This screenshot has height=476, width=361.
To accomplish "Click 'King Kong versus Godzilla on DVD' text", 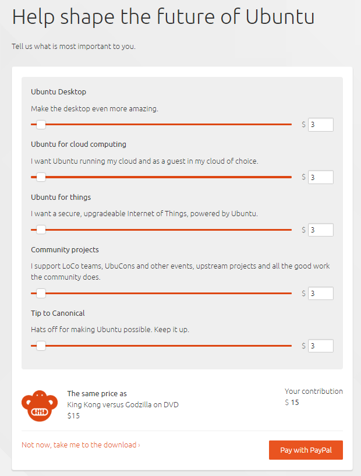I will (123, 405).
